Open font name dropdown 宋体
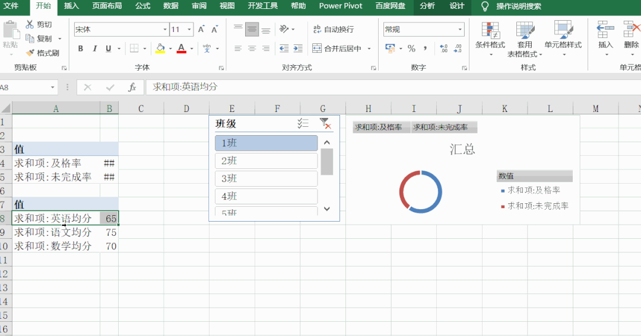 tap(165, 30)
